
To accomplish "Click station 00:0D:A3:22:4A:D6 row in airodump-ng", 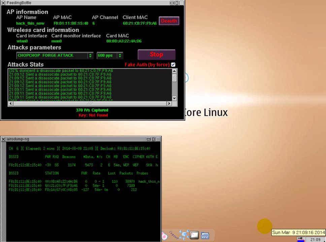I will [x=84, y=182].
